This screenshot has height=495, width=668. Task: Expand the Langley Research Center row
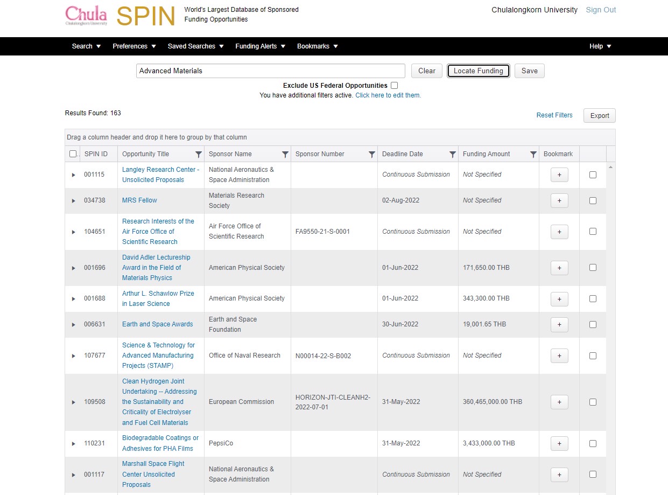point(73,175)
